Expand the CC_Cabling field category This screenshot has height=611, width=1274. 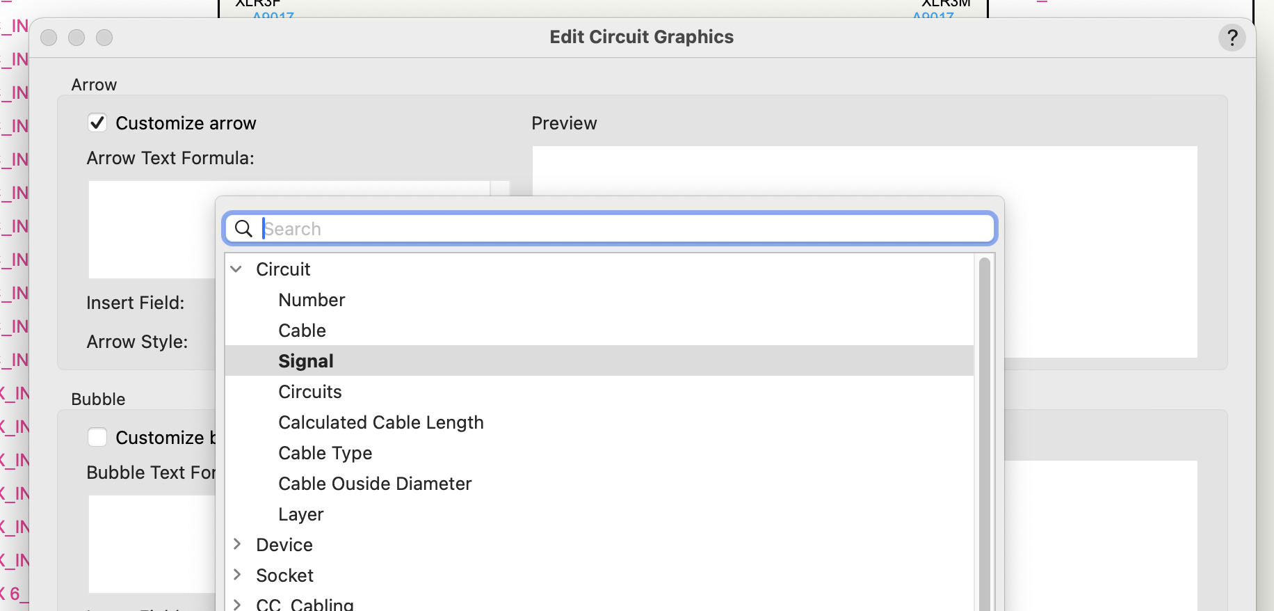[238, 604]
